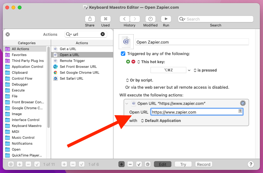This screenshot has height=173, width=263.
Task: Add new action with dark plus button
Action: (122, 164)
